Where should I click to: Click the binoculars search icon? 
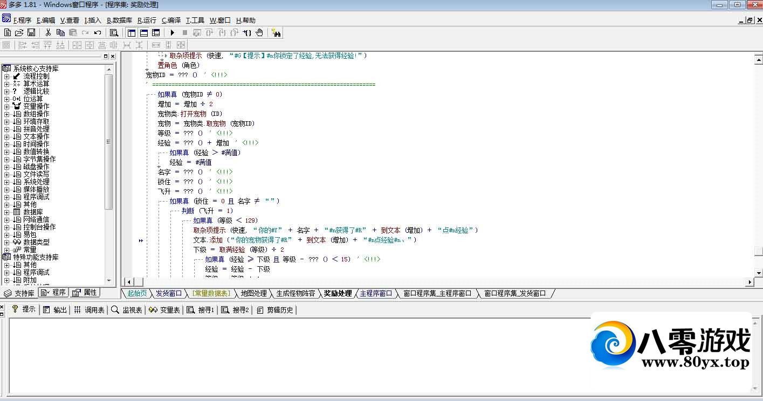(x=277, y=33)
